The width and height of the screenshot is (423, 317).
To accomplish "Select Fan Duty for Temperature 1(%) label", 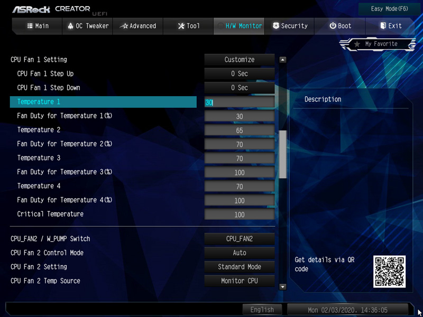I will coord(65,116).
